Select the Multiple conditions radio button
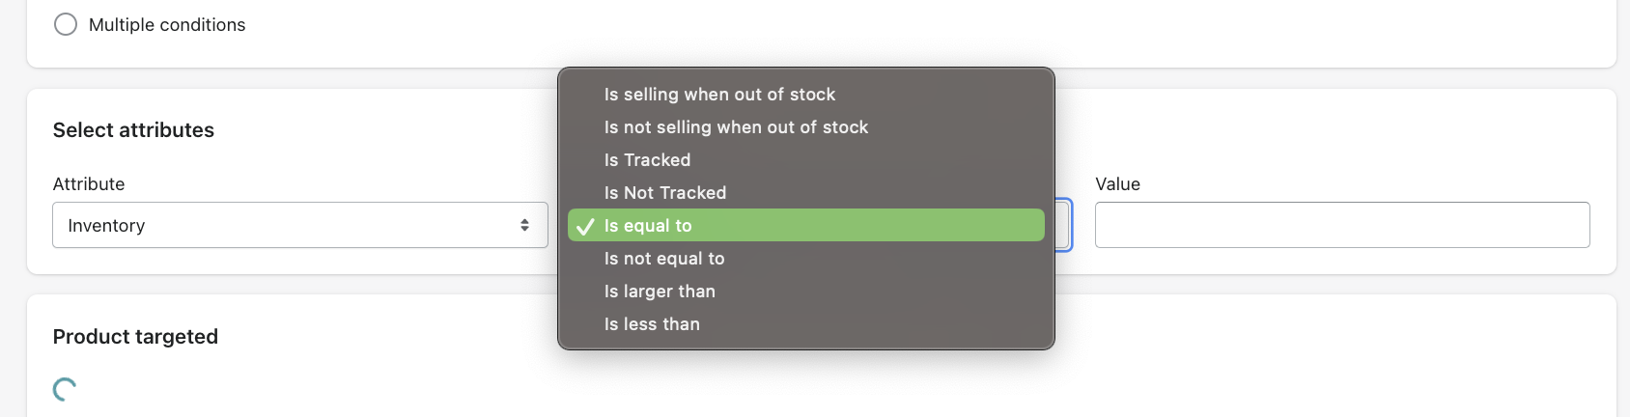This screenshot has height=417, width=1630. pos(66,24)
